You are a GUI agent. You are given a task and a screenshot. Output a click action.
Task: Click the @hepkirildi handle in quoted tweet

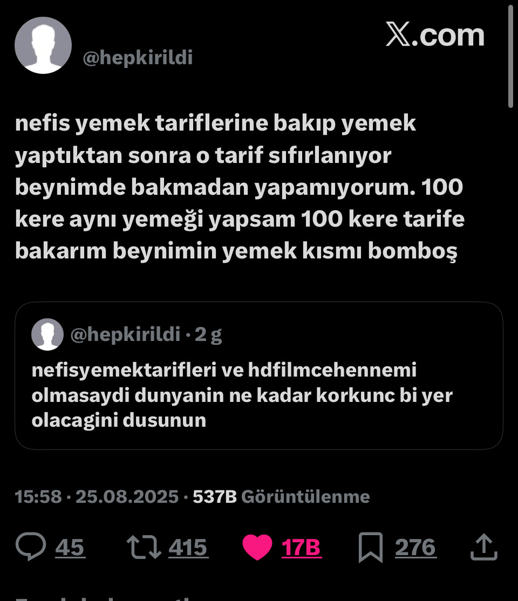coord(125,335)
